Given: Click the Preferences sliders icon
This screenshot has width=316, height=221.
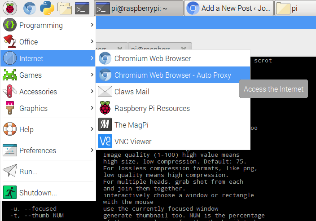Looking at the screenshot, I should 10,150.
